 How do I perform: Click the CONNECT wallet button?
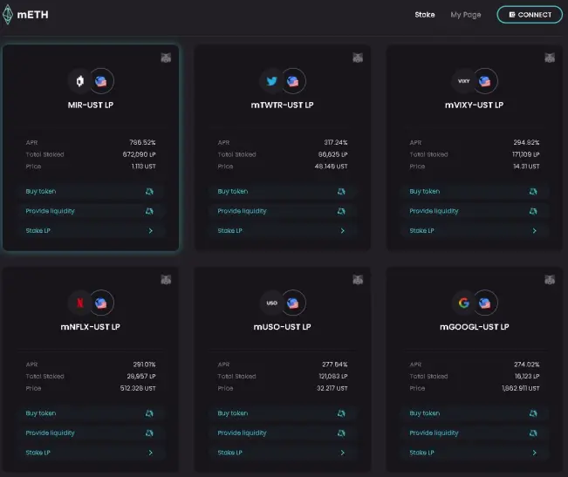[530, 15]
